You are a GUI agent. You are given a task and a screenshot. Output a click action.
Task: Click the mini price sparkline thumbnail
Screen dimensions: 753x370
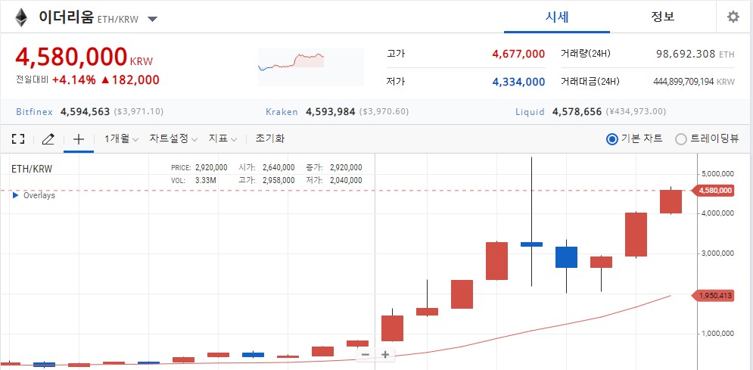pyautogui.click(x=291, y=60)
